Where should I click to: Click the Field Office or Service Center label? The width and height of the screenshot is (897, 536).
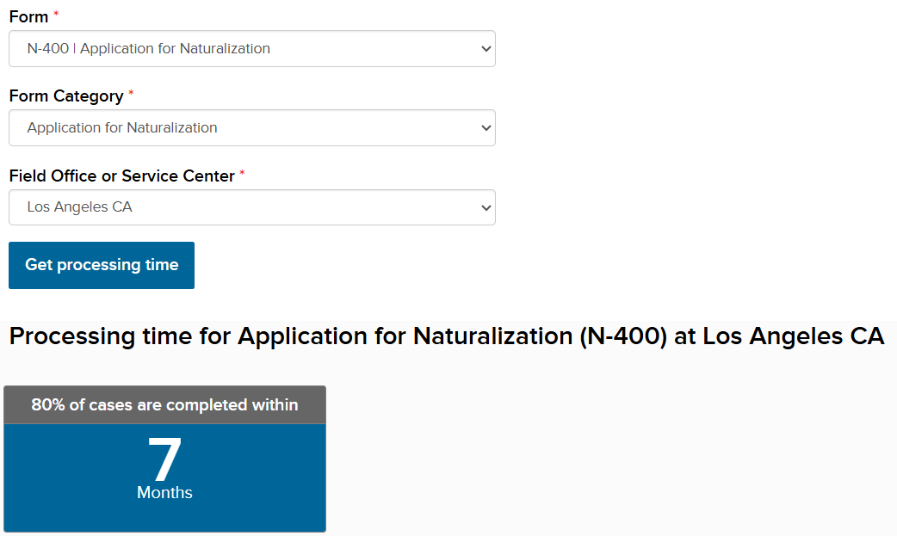click(121, 176)
